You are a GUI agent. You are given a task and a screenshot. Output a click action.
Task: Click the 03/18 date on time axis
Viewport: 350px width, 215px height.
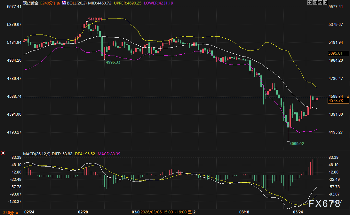tap(244, 212)
